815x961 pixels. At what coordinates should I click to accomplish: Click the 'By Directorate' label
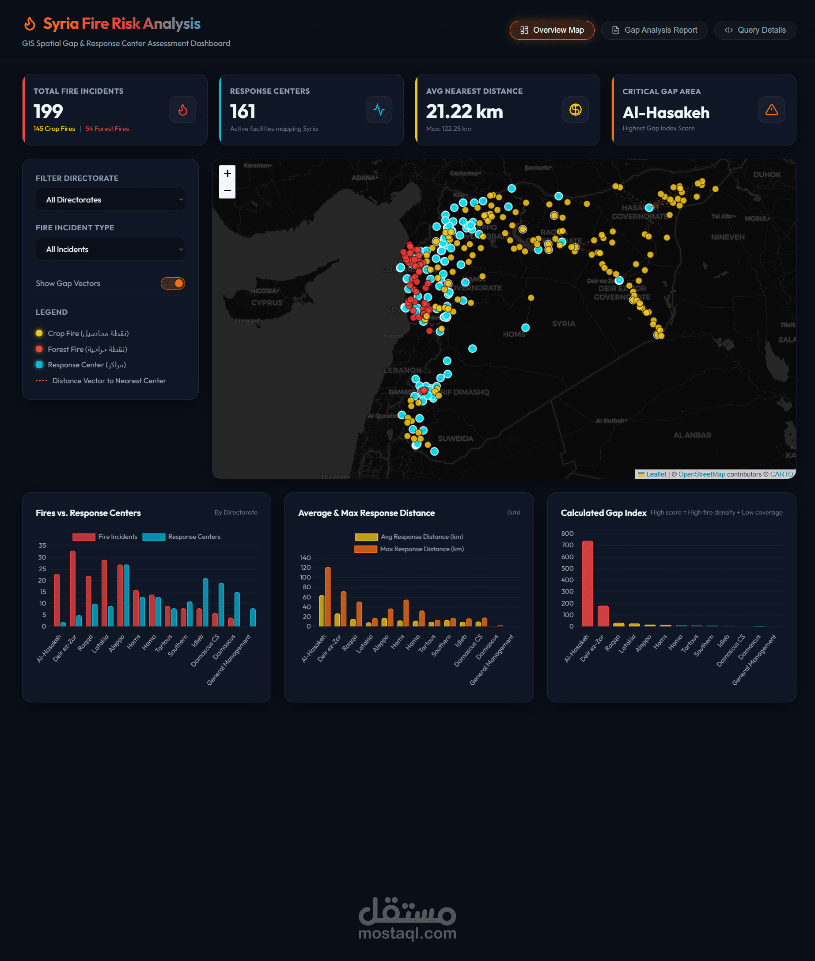click(236, 512)
